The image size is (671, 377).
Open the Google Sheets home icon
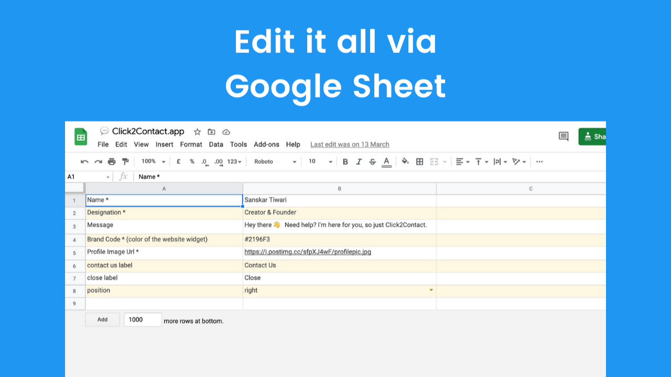point(81,137)
